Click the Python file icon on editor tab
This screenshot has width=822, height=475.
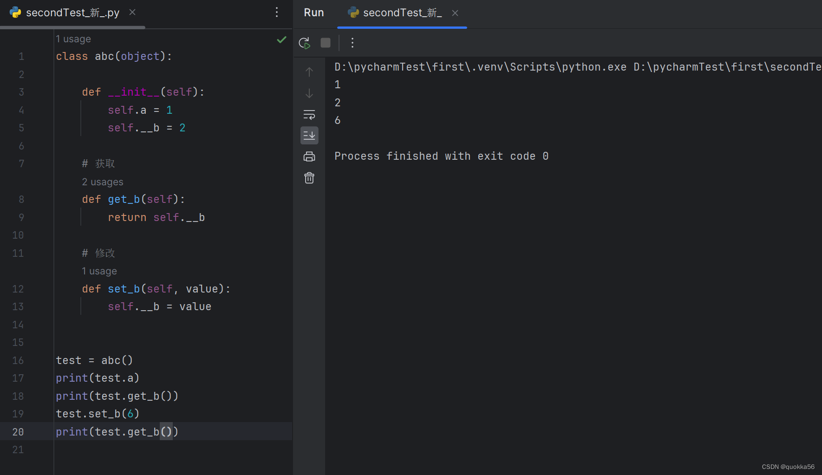(x=15, y=13)
